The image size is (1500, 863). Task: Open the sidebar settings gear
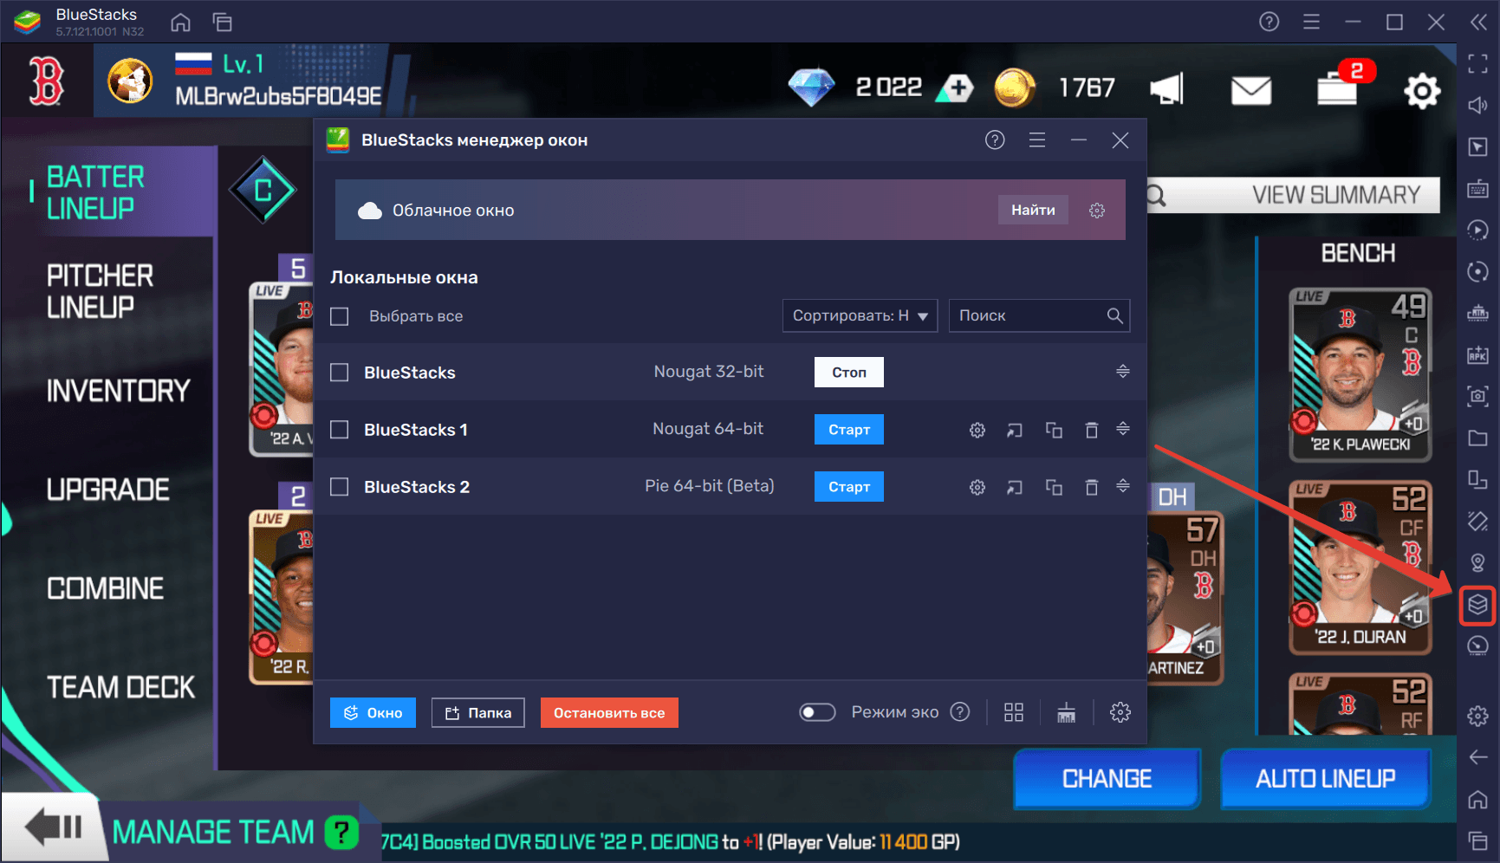click(1477, 716)
